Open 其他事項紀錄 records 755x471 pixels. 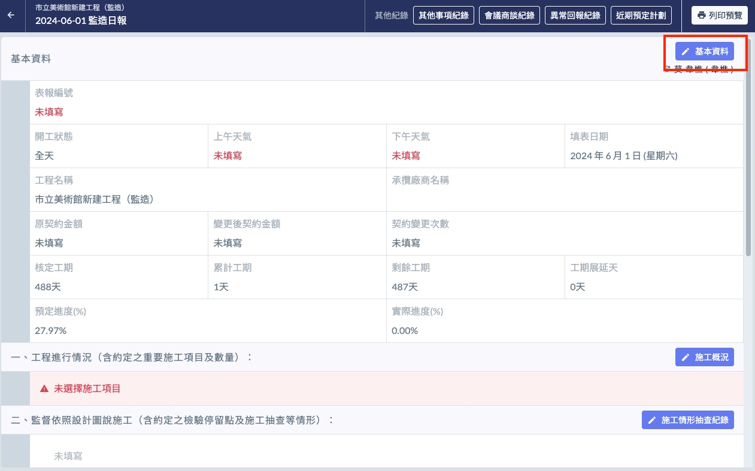coord(444,16)
